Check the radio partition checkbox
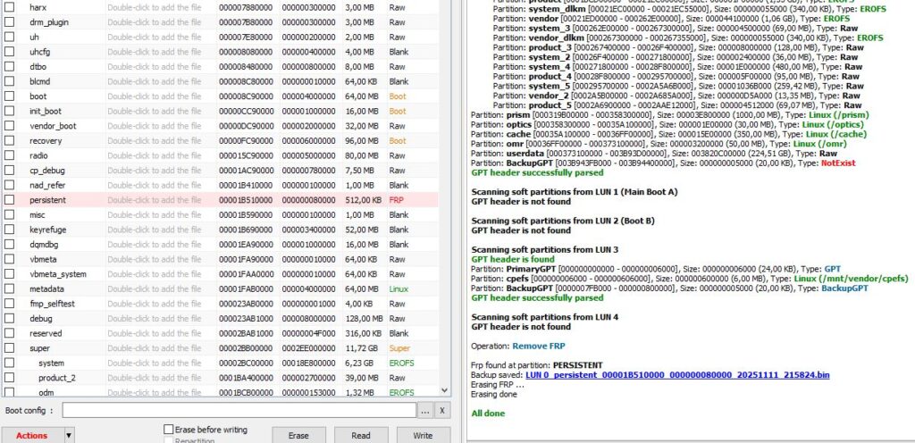Image resolution: width=915 pixels, height=443 pixels. (x=10, y=155)
